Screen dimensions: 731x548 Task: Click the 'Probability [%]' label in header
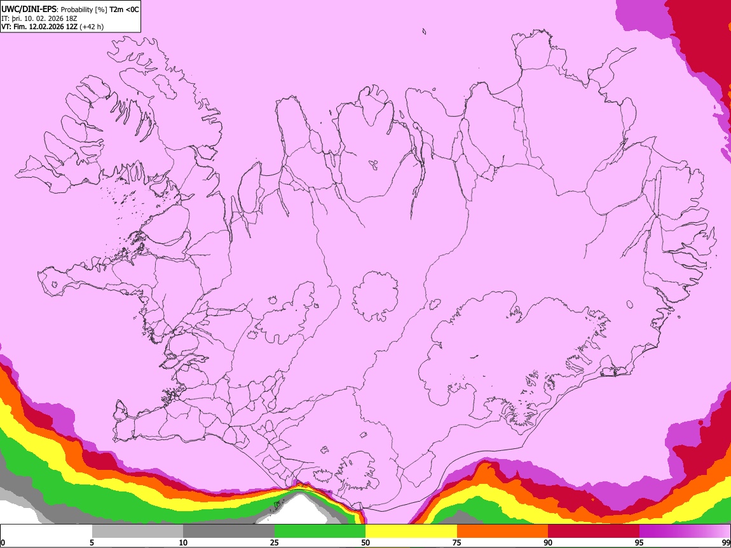pyautogui.click(x=84, y=10)
